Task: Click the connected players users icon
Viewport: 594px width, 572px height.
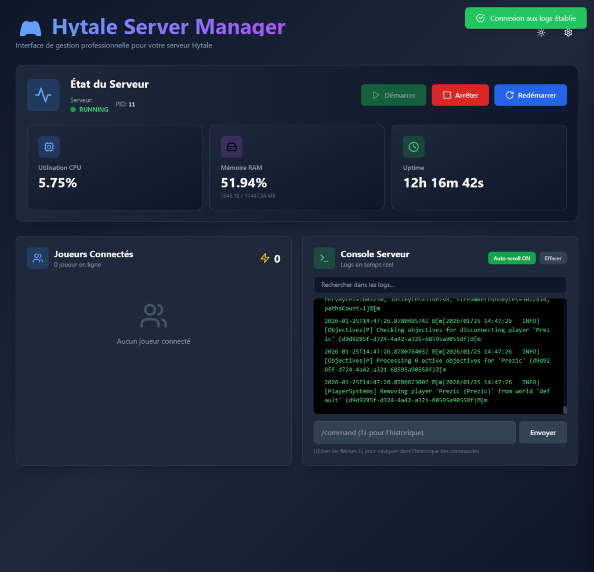Action: pos(38,258)
